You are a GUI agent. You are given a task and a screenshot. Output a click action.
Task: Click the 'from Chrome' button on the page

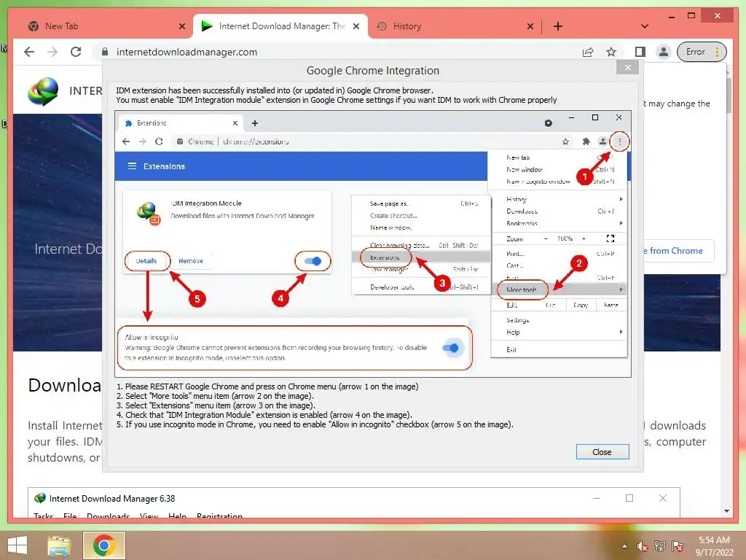point(678,251)
